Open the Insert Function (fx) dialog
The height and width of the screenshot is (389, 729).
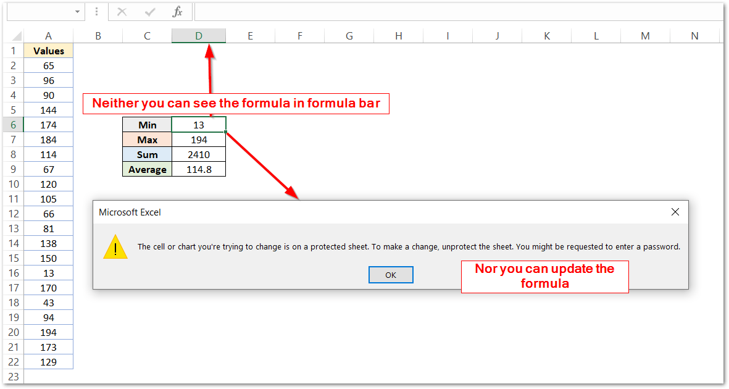(177, 11)
